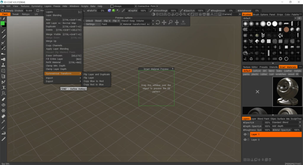
Task: Click the axis icon in top toolbar
Action: 212,14
